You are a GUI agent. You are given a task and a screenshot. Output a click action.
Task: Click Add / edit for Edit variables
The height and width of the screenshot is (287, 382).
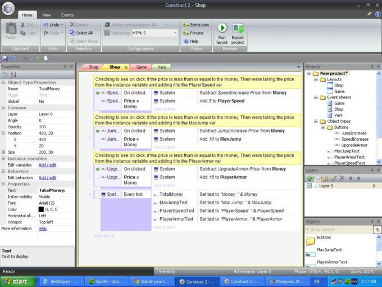point(47,165)
